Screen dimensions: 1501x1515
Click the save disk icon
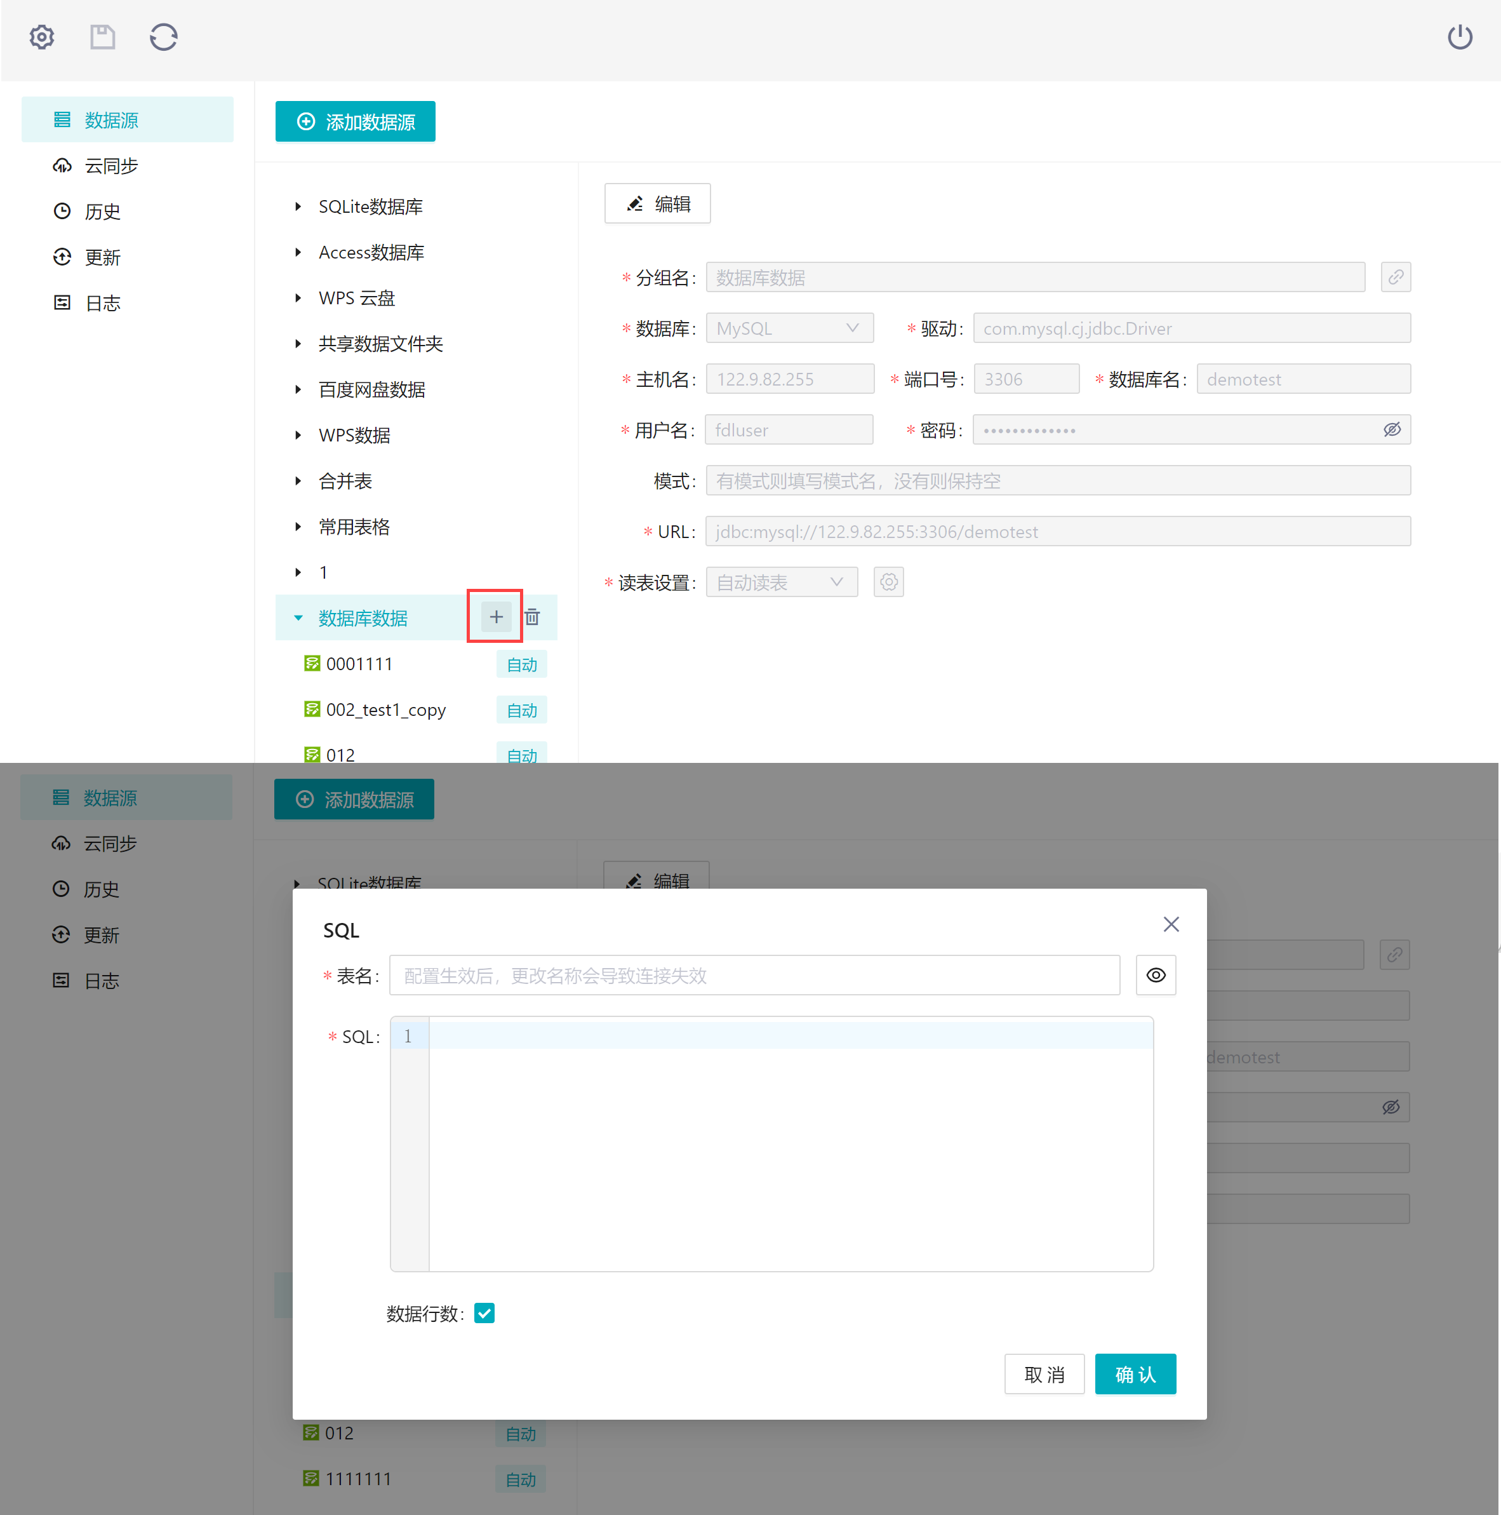(103, 37)
